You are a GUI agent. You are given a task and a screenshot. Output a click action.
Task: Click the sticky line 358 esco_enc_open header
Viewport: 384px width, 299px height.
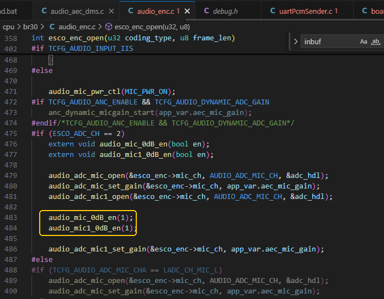tap(133, 38)
